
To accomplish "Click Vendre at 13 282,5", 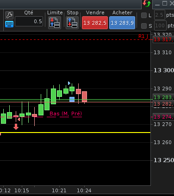I will (x=95, y=23).
